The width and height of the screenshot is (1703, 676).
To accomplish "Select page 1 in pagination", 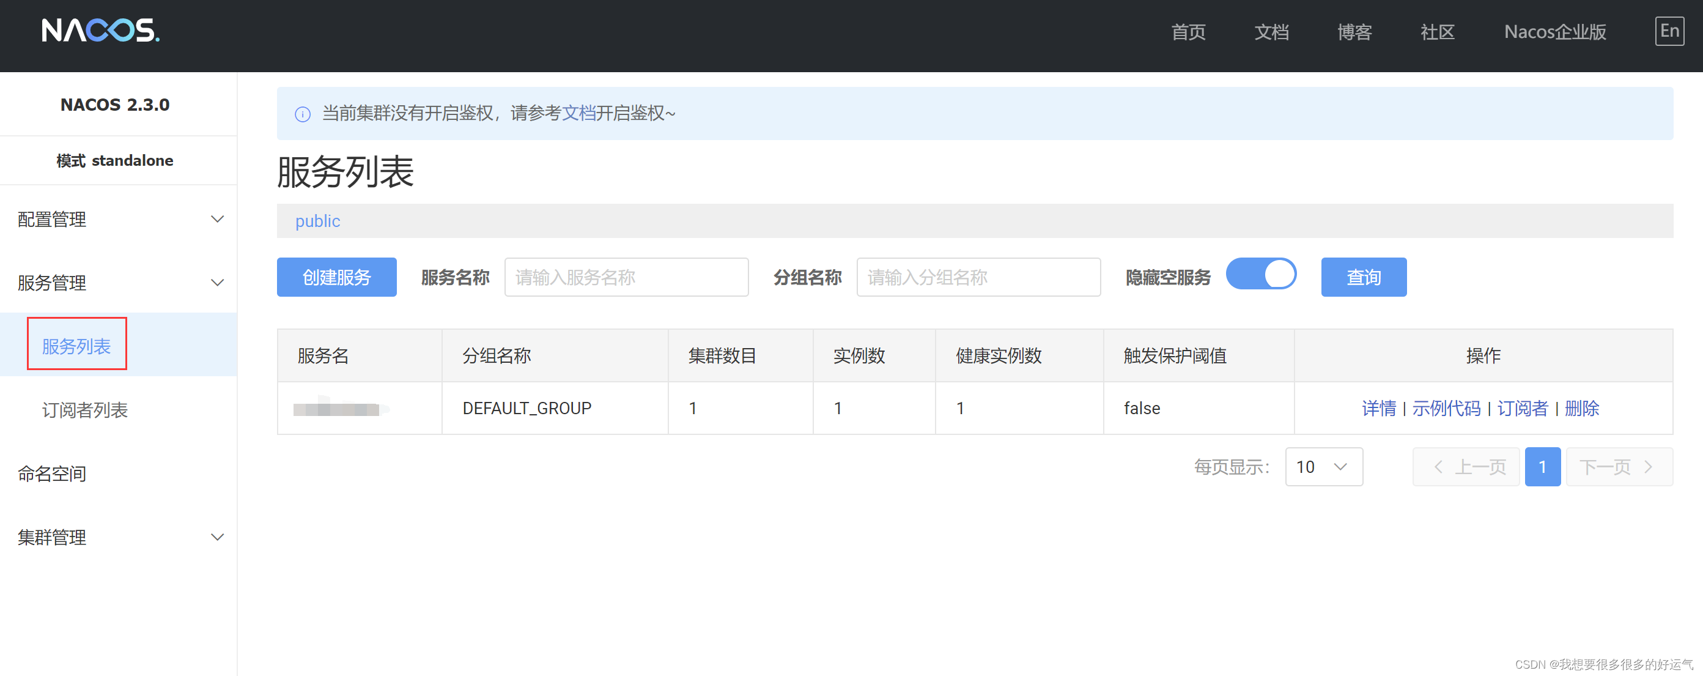I will [x=1542, y=466].
